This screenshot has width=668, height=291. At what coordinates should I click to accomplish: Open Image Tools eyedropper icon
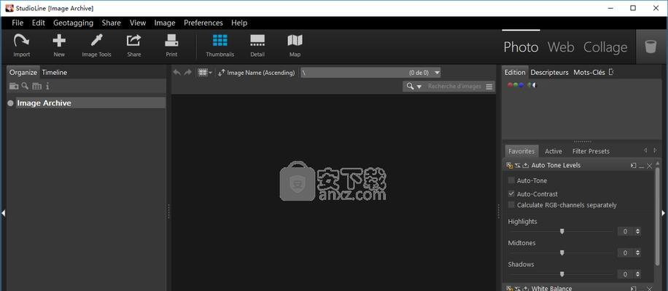click(96, 41)
